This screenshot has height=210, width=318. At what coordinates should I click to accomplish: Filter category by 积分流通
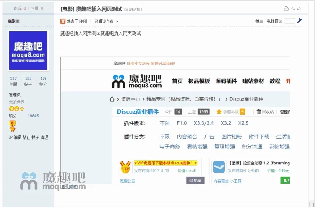coord(252,147)
